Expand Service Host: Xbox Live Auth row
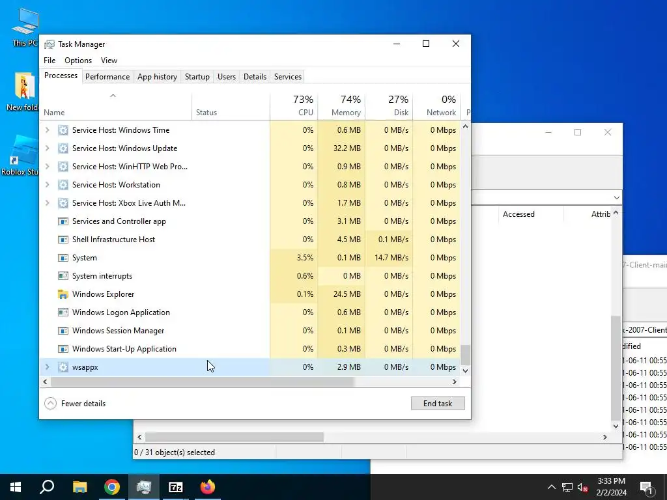Screen dimensions: 667x500 click(47, 203)
